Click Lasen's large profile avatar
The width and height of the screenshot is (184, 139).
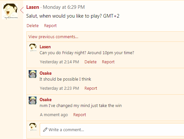(x=10, y=11)
